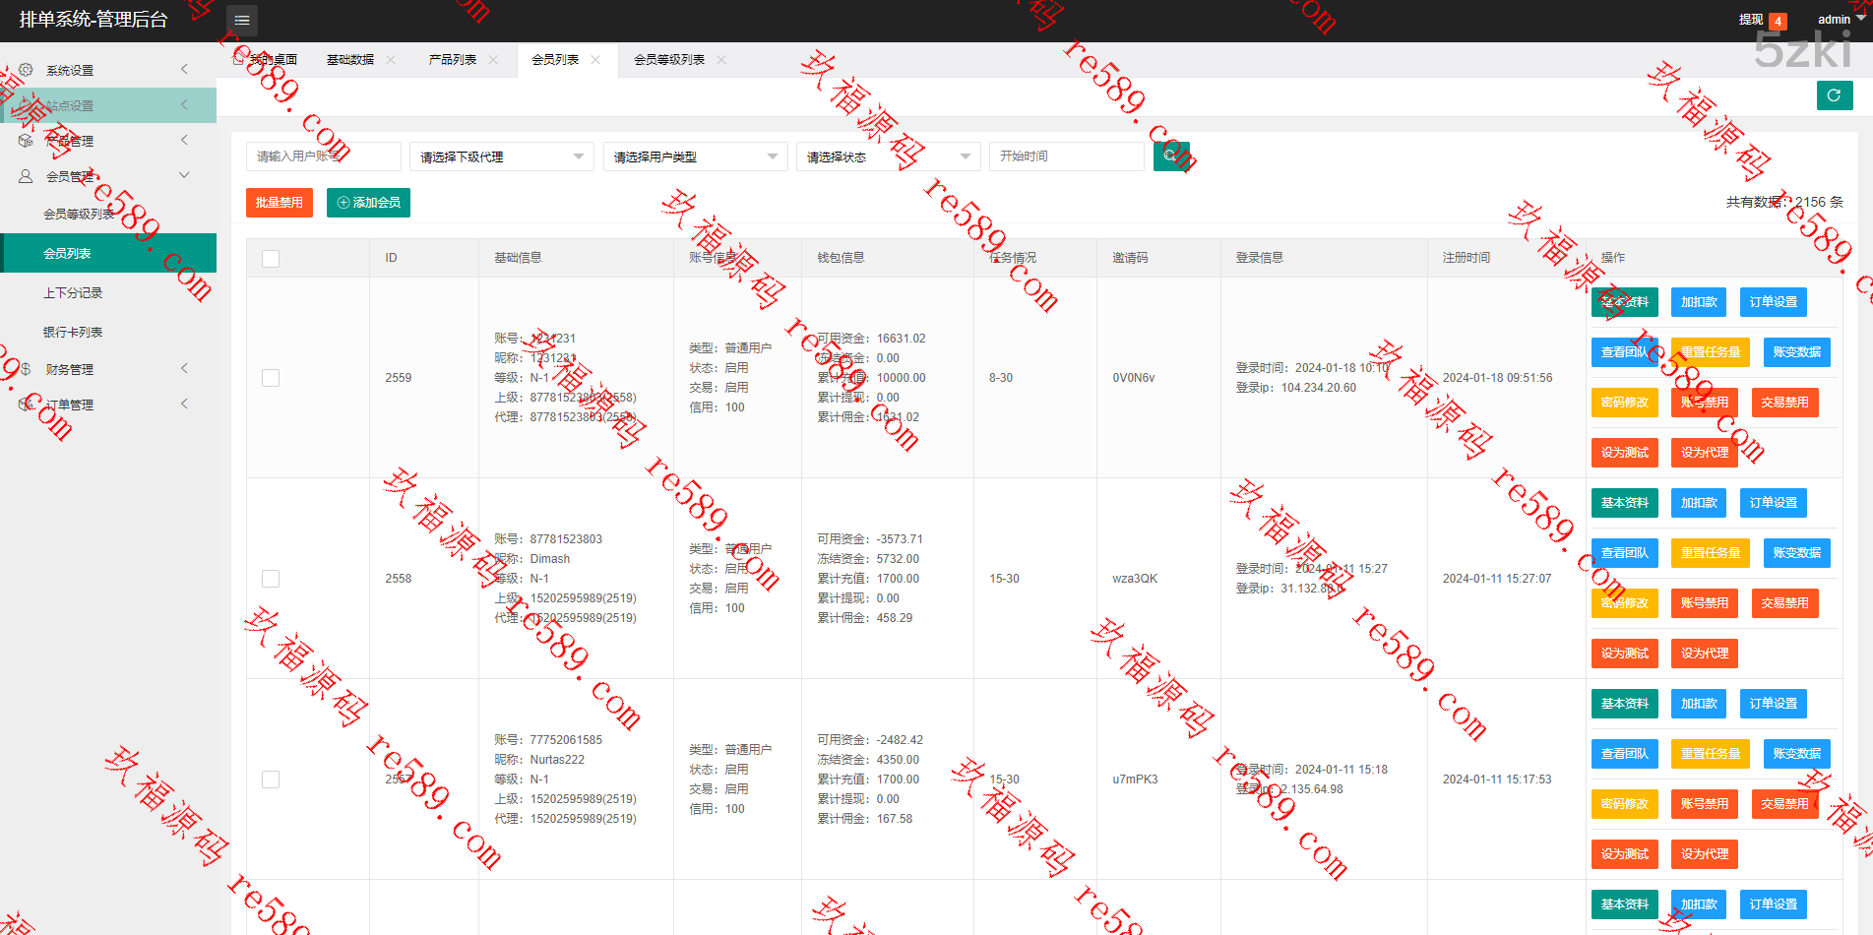The image size is (1873, 935).
Task: Check the row checkbox for ID 2559
Action: pyautogui.click(x=271, y=378)
